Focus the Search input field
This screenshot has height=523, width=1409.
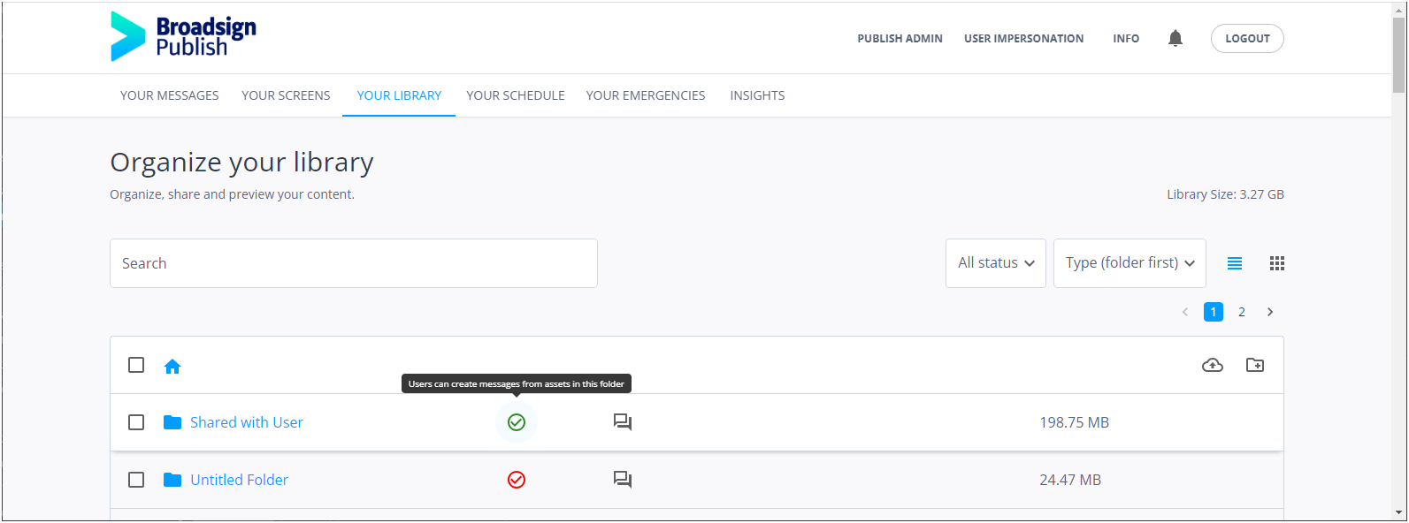click(354, 263)
